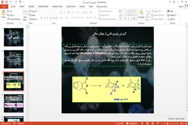The width and height of the screenshot is (188, 125).
Task: Collapse the ribbon arrow
Action: [x=186, y=23]
